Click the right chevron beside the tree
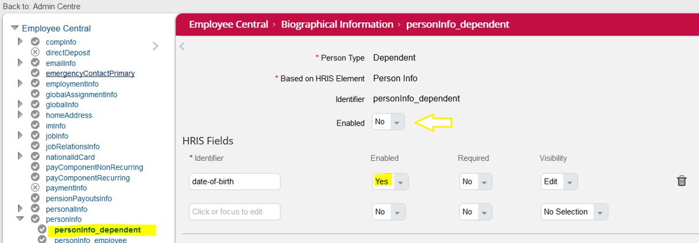 (156, 46)
